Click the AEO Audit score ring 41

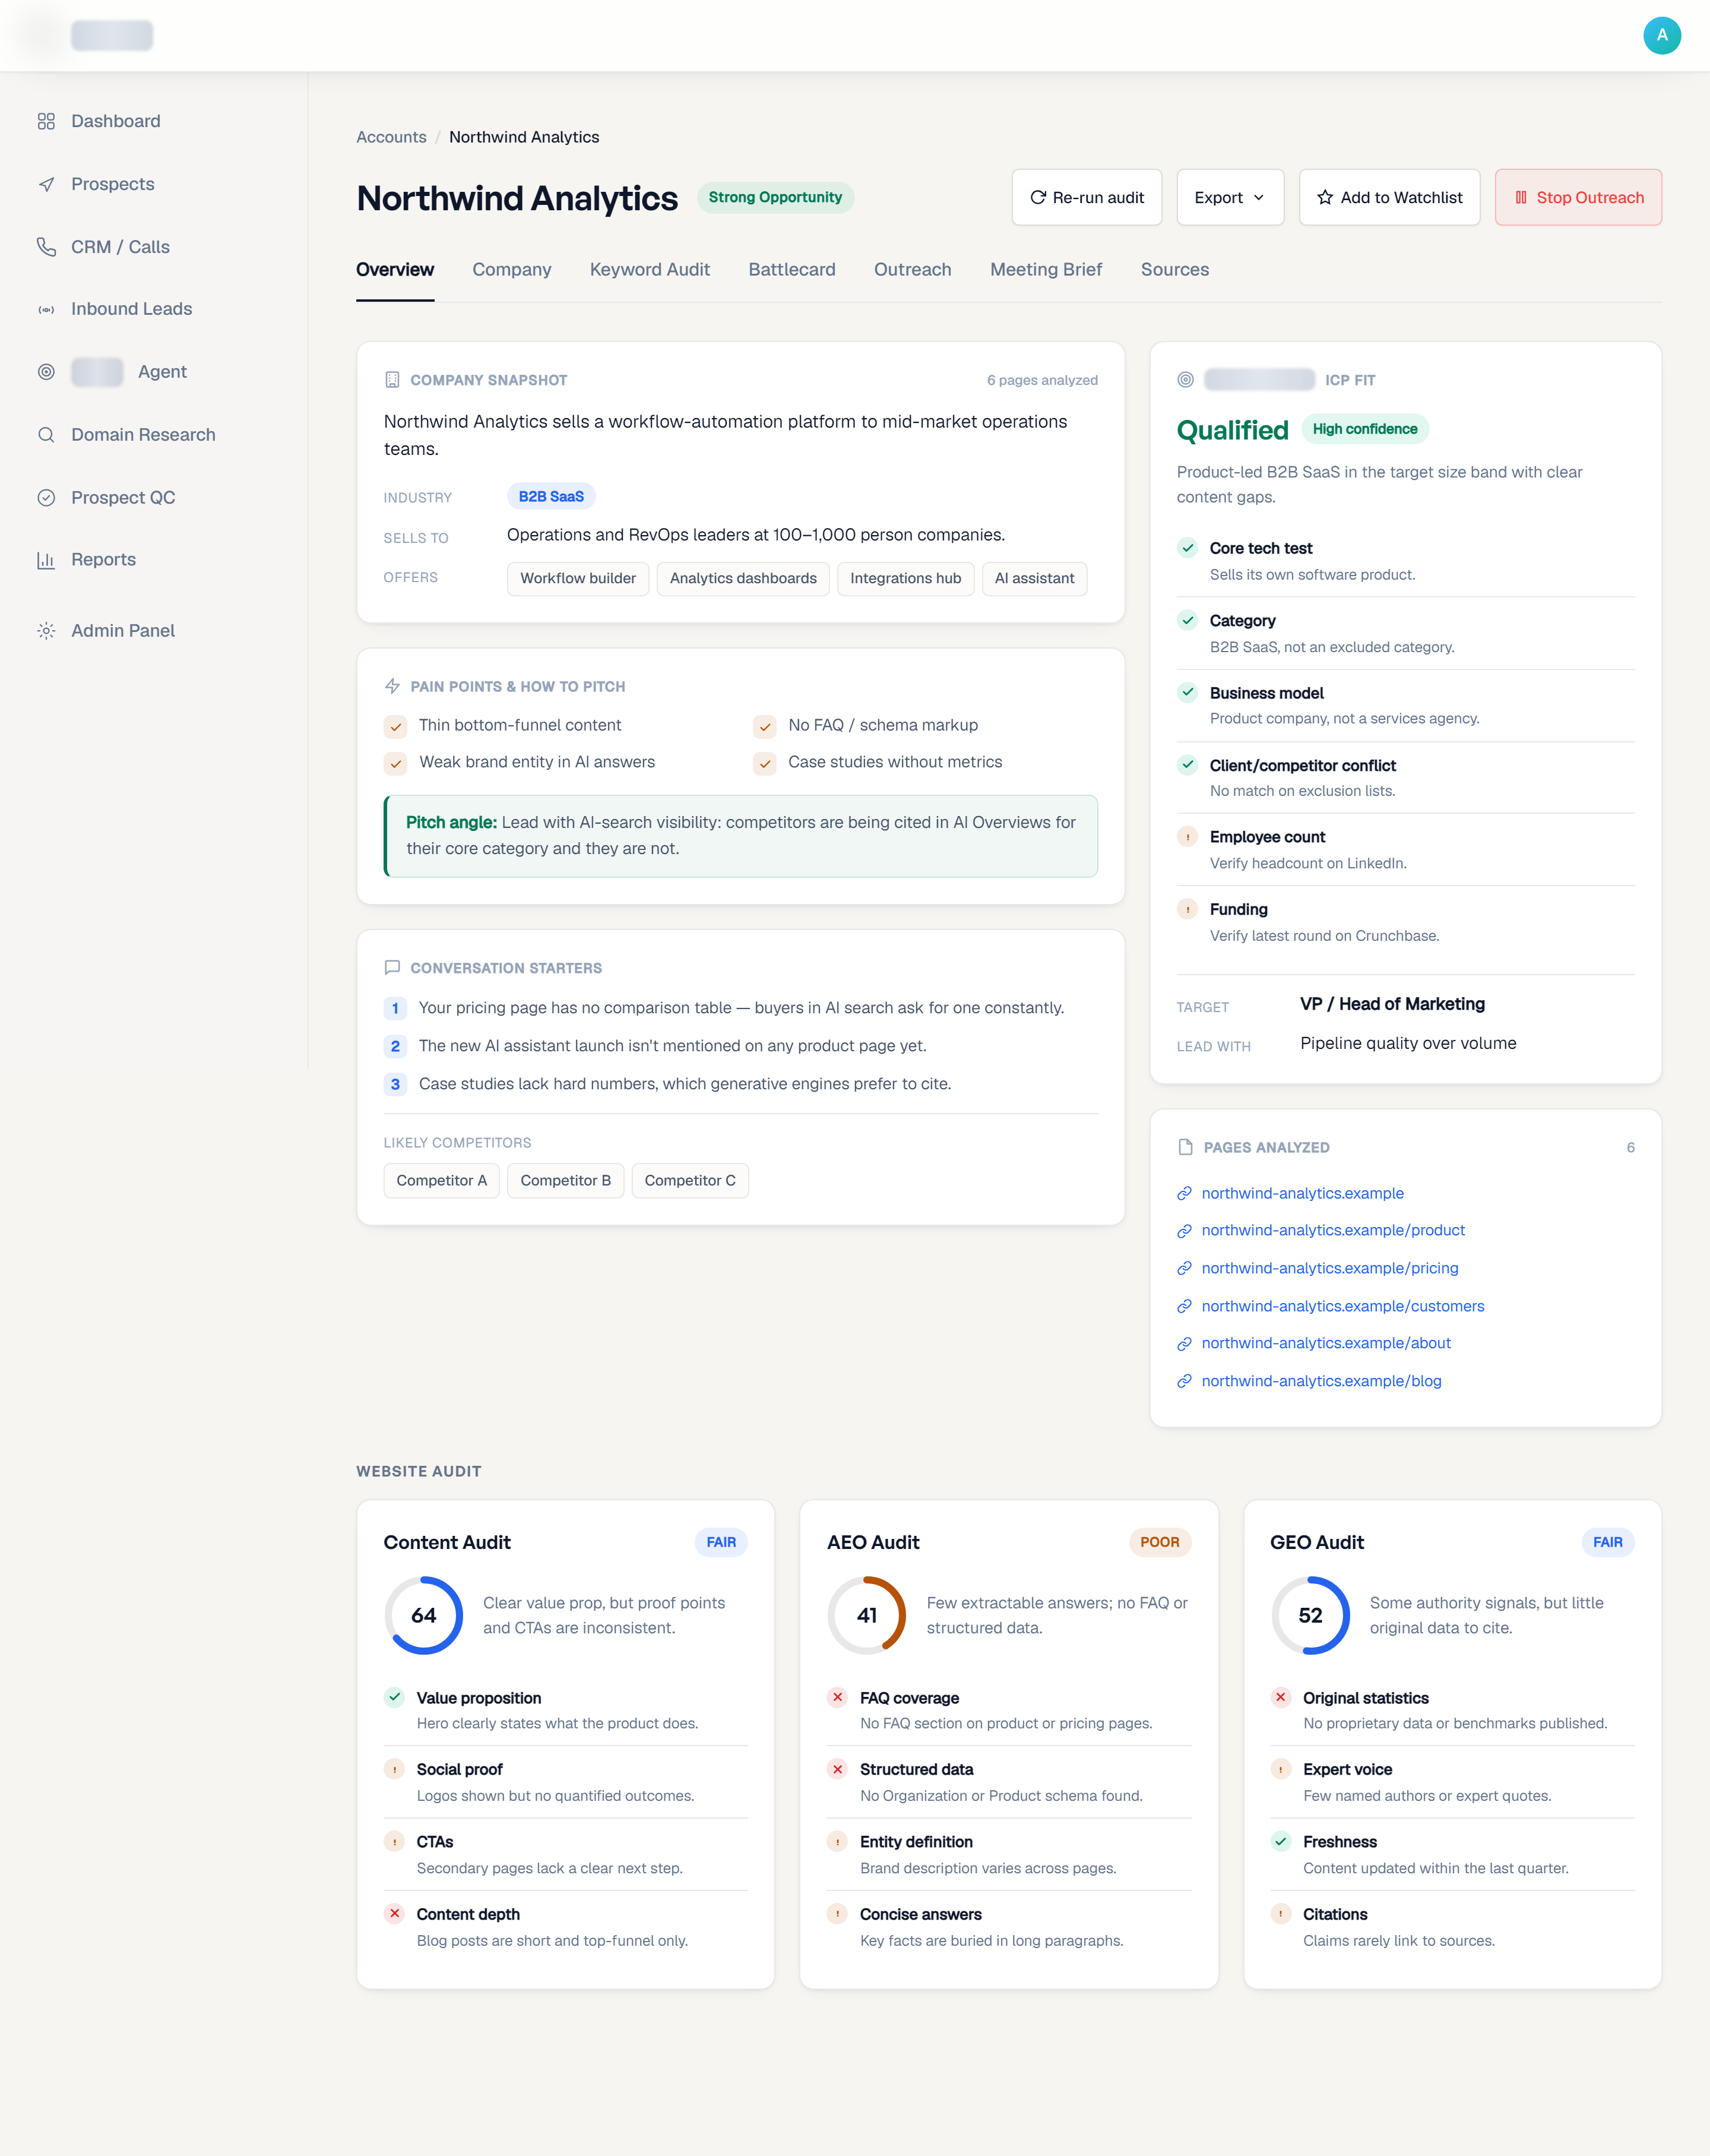point(866,1615)
